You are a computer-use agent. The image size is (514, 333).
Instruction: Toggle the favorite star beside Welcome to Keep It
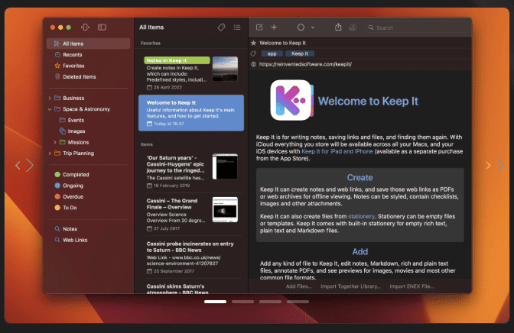[x=253, y=43]
